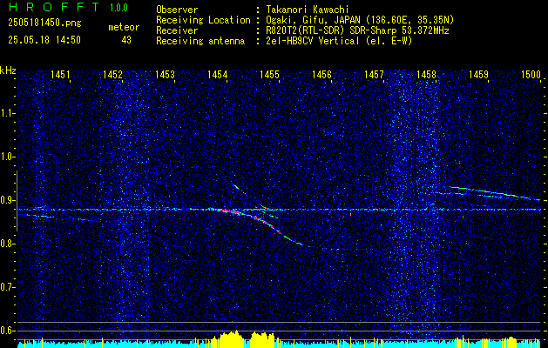This screenshot has width=548, height=348.
Task: Click the 1.0 kHz frequency label
Action: 6,157
